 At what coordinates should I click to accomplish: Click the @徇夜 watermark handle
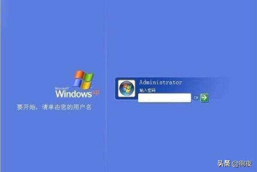point(242,164)
